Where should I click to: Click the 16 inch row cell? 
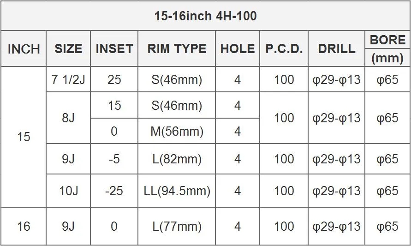pos(24,226)
